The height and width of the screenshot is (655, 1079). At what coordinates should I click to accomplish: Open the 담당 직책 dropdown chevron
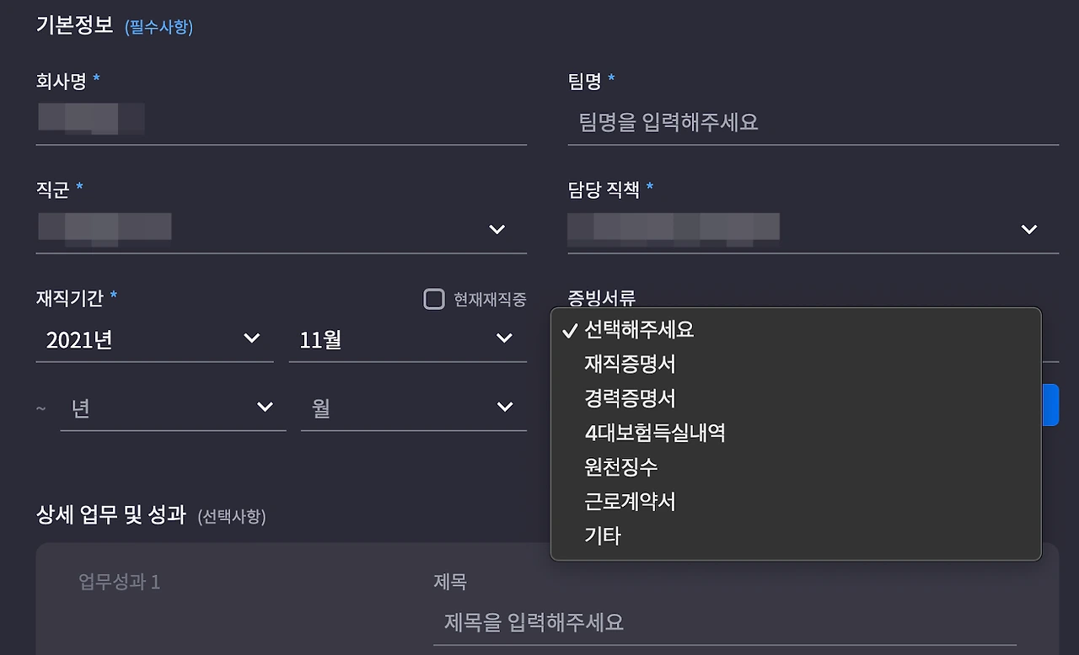(x=1029, y=229)
